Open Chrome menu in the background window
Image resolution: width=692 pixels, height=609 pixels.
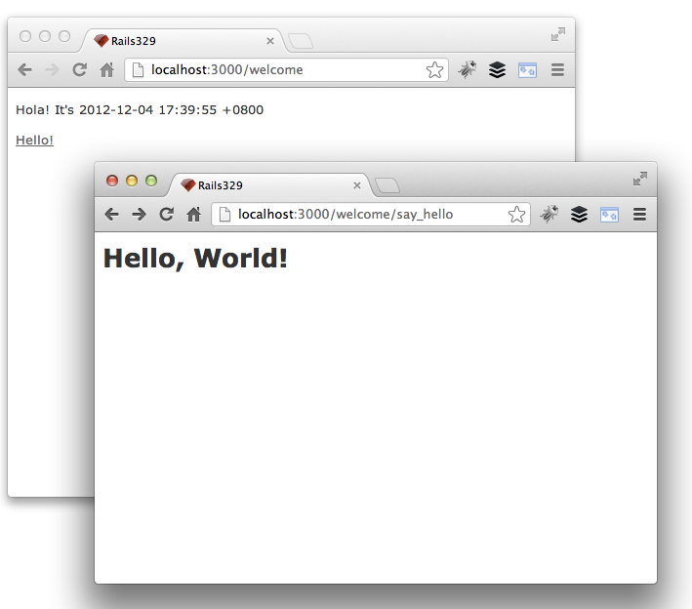(557, 70)
